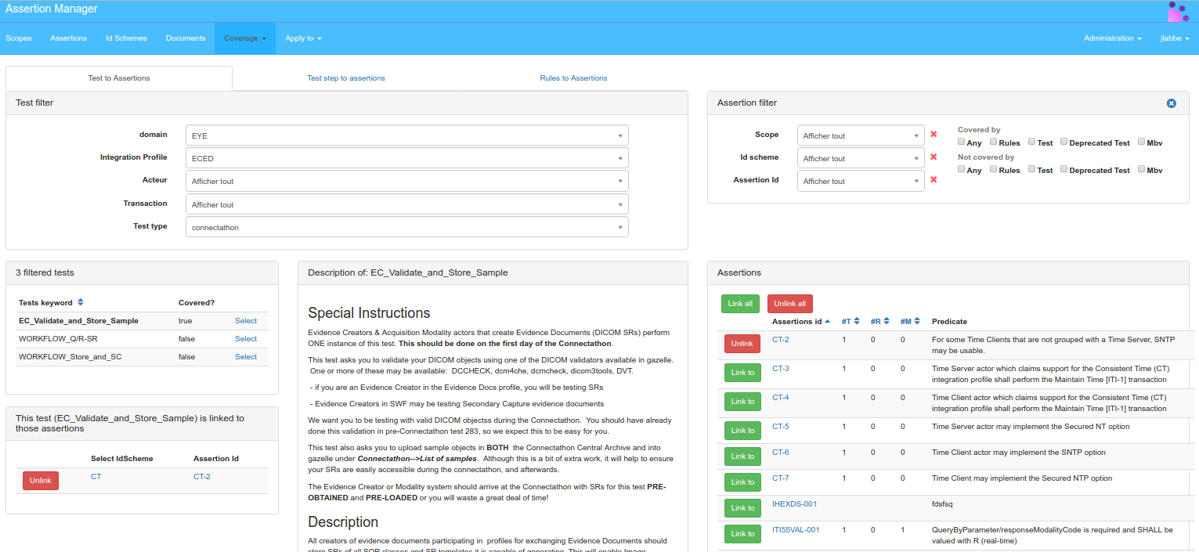
Task: Clear the Id scheme filter red X
Action: click(934, 157)
